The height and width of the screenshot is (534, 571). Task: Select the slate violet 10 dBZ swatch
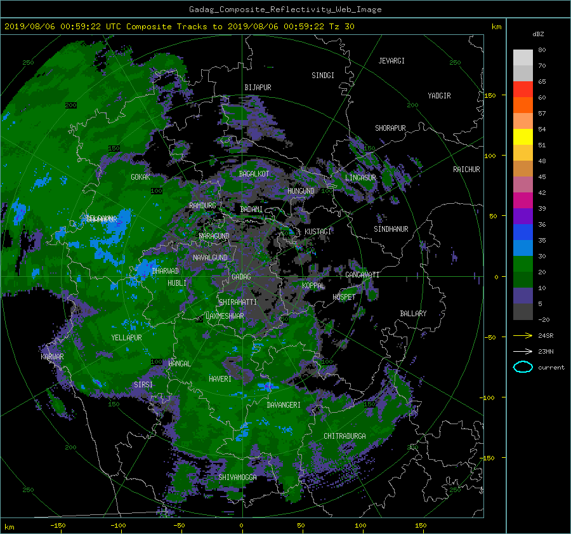[x=523, y=296]
